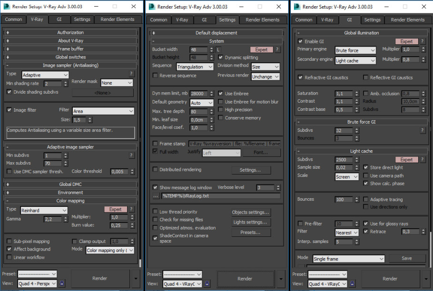Click the Verbose level spinner arrows
The height and width of the screenshot is (291, 433).
[278, 187]
